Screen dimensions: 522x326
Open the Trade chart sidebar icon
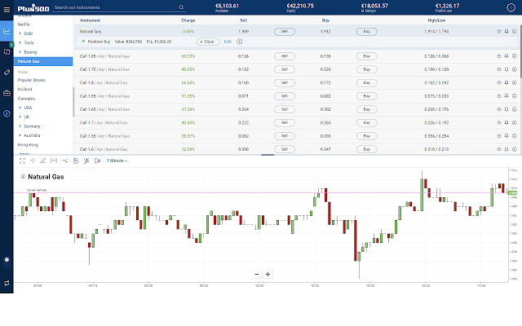tap(7, 31)
